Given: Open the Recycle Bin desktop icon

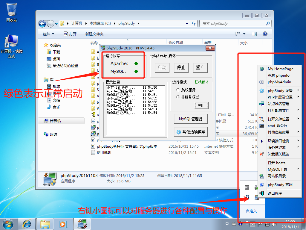Looking at the screenshot, I should click(x=12, y=12).
